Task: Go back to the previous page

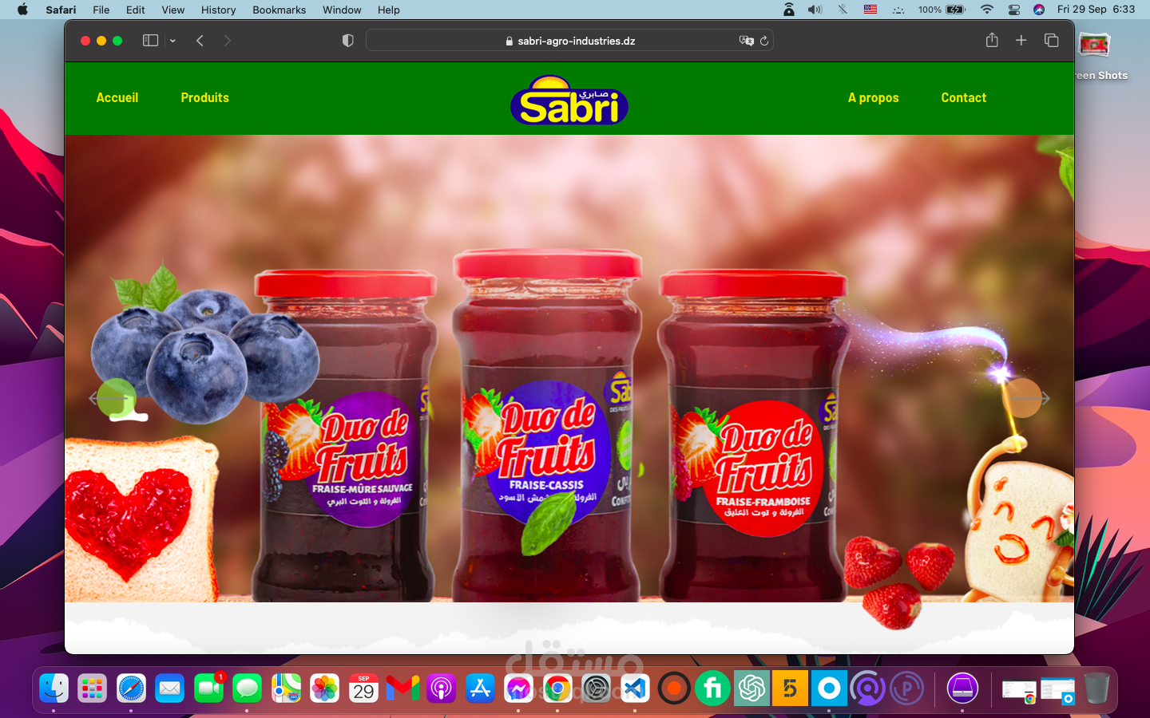Action: click(200, 41)
